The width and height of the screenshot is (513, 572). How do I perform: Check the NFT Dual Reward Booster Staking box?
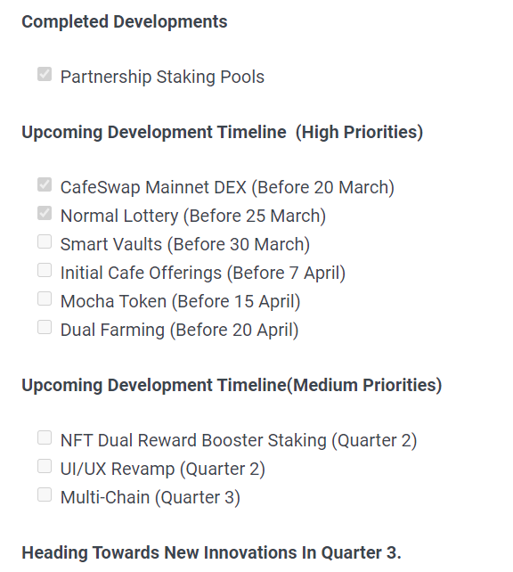45,437
